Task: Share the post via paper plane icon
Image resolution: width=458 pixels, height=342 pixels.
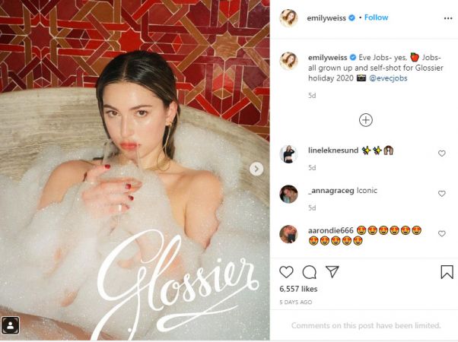Action: (x=332, y=271)
